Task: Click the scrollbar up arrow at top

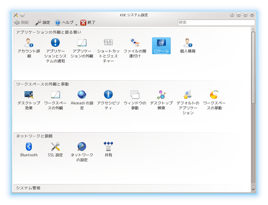Action: [253, 30]
